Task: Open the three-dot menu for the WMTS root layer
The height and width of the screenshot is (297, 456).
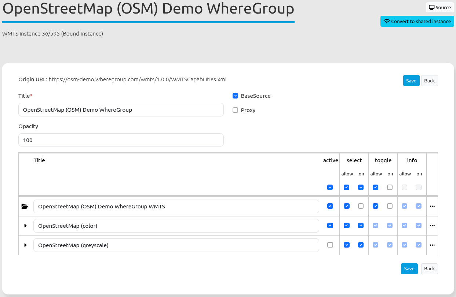Action: click(432, 207)
